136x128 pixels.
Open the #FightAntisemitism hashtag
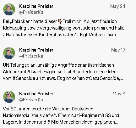coord(96,35)
